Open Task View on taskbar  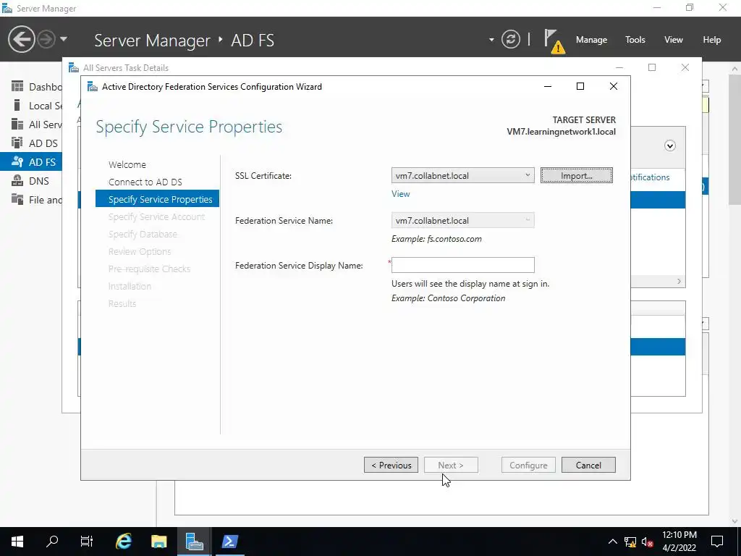87,542
